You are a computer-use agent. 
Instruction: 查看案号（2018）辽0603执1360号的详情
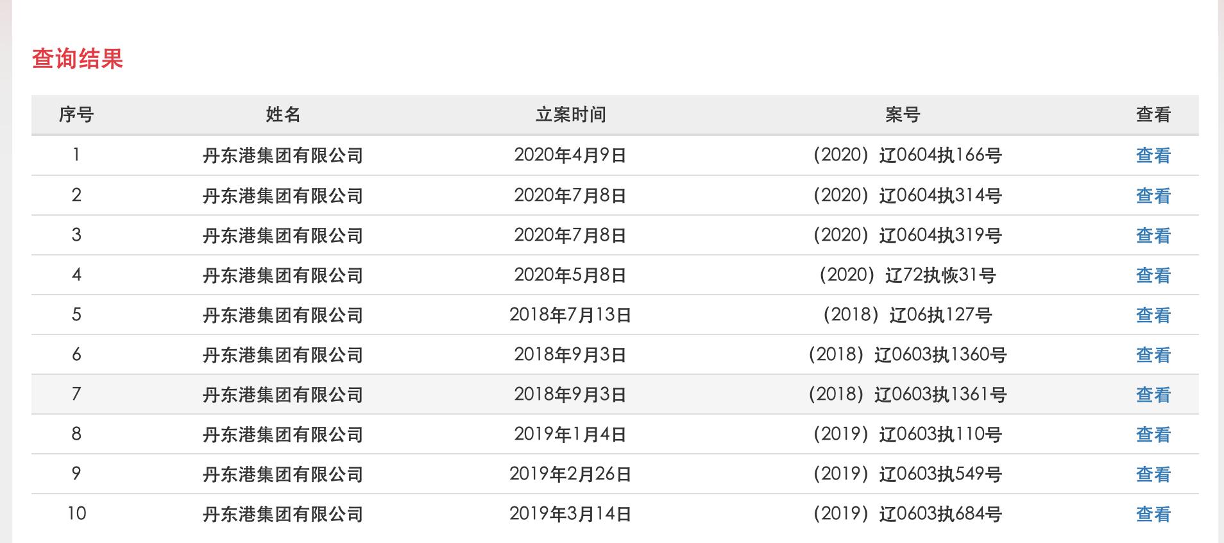[1150, 355]
